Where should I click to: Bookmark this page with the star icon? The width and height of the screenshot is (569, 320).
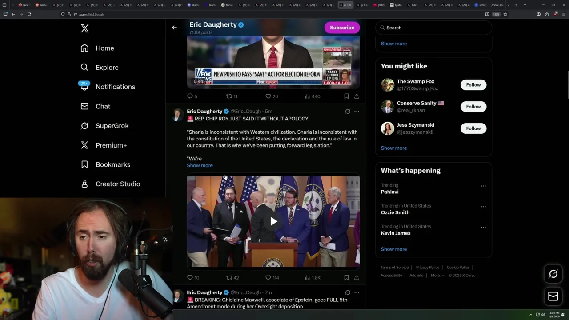(x=505, y=14)
